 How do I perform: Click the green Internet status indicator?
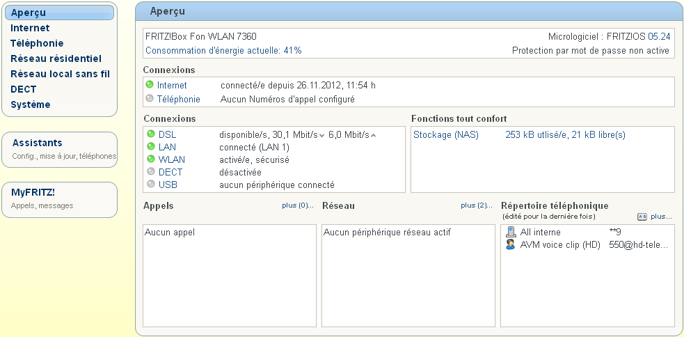[x=150, y=85]
